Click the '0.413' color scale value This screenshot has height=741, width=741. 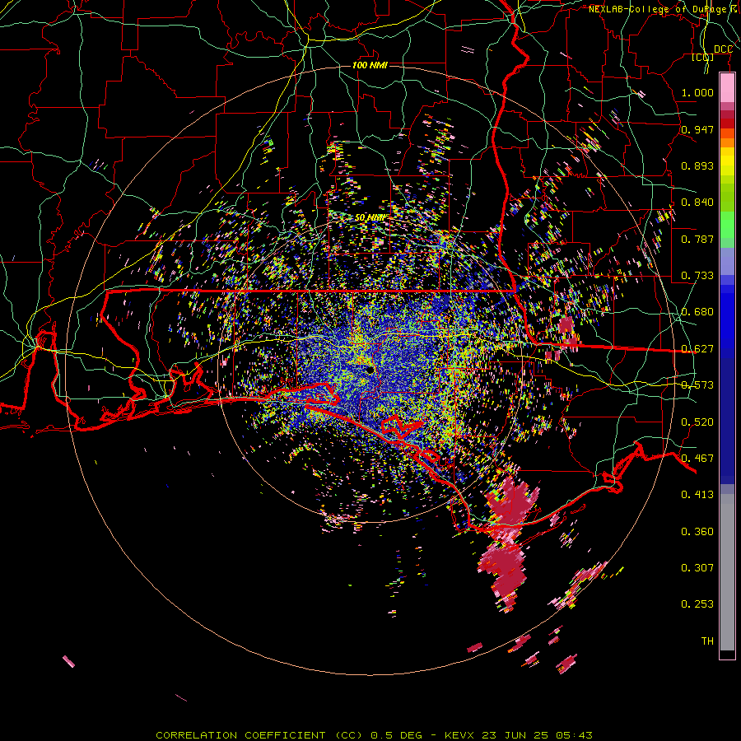(x=697, y=495)
